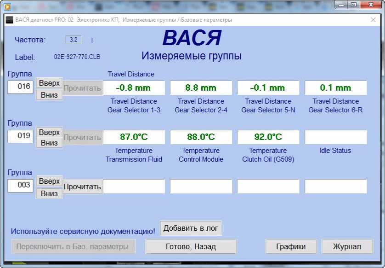
Task: Click the Используйте сервисную документацию! text
Action: point(83,231)
